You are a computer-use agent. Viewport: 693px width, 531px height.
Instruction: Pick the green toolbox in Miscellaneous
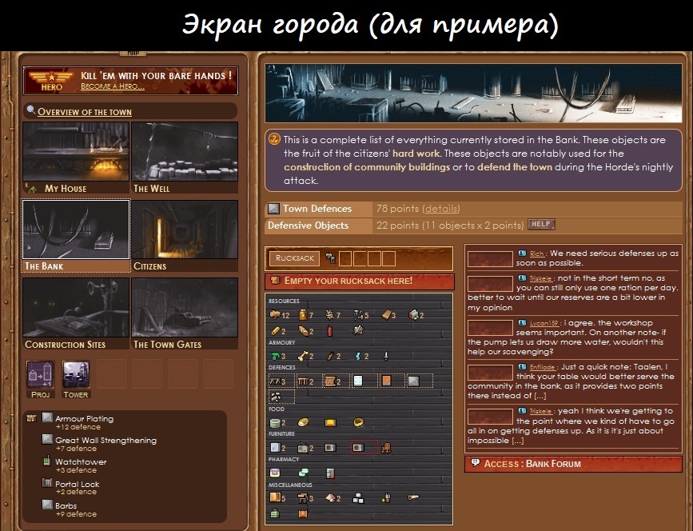(275, 513)
